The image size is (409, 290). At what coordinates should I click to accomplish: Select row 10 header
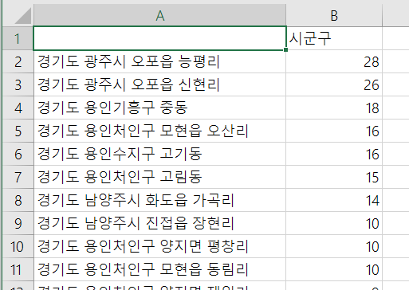(x=18, y=246)
